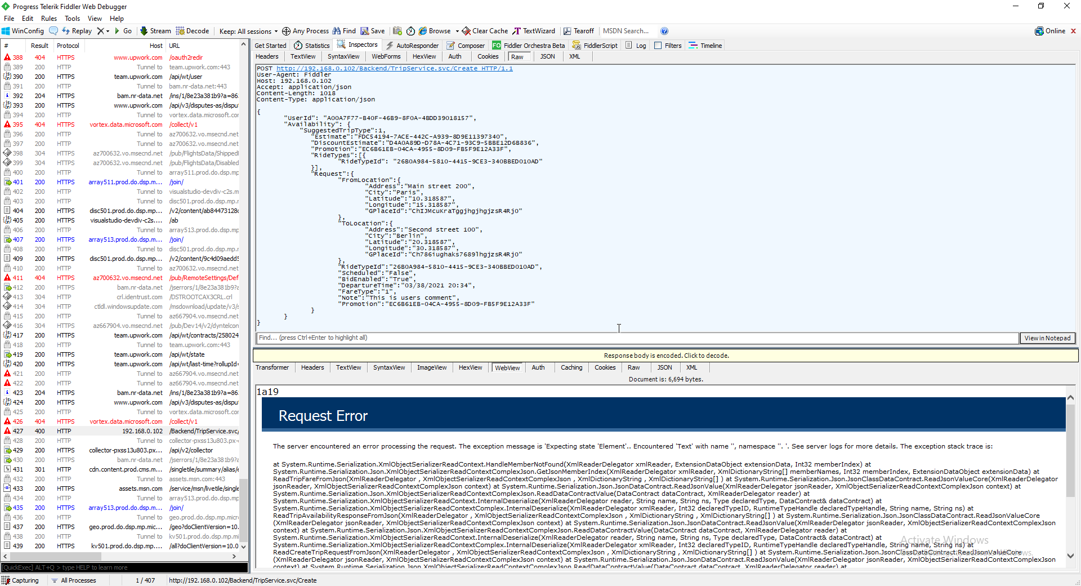The image size is (1081, 586).
Task: Select session 427 to 192.168.0.102
Action: (x=121, y=431)
